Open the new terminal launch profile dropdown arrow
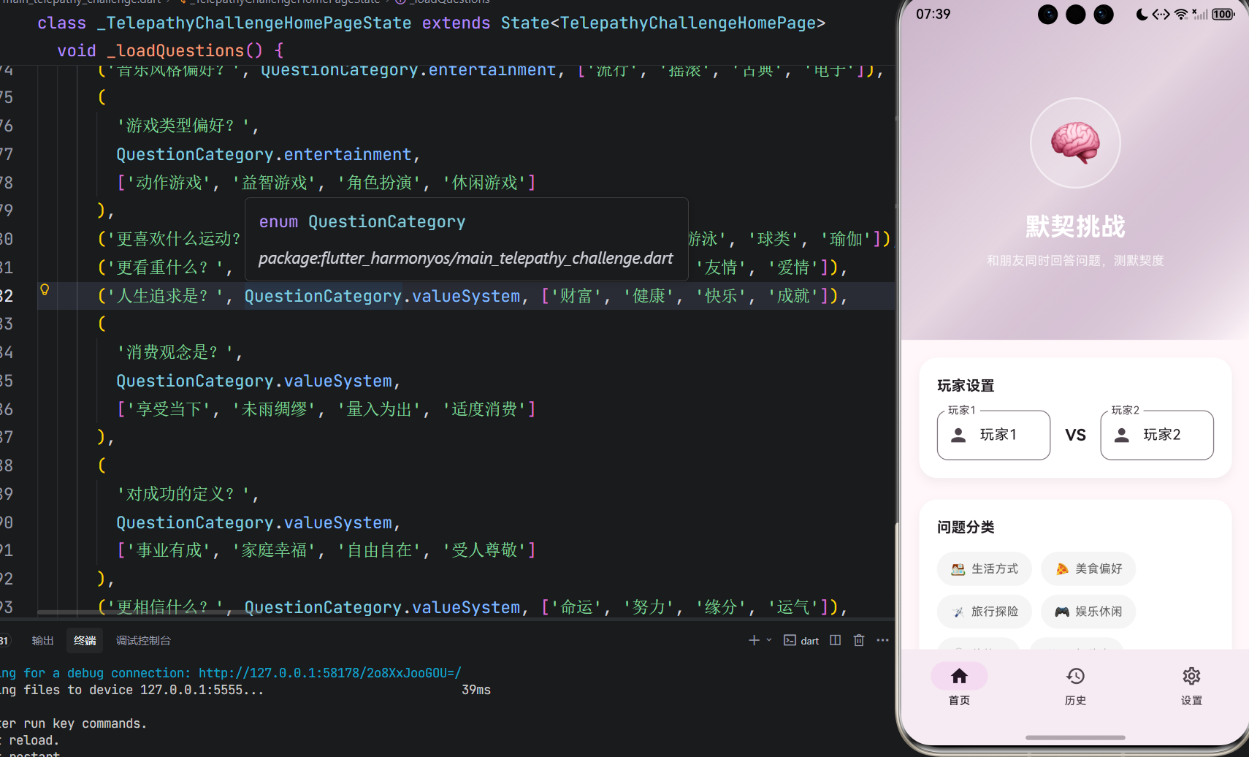This screenshot has height=757, width=1249. coord(768,640)
